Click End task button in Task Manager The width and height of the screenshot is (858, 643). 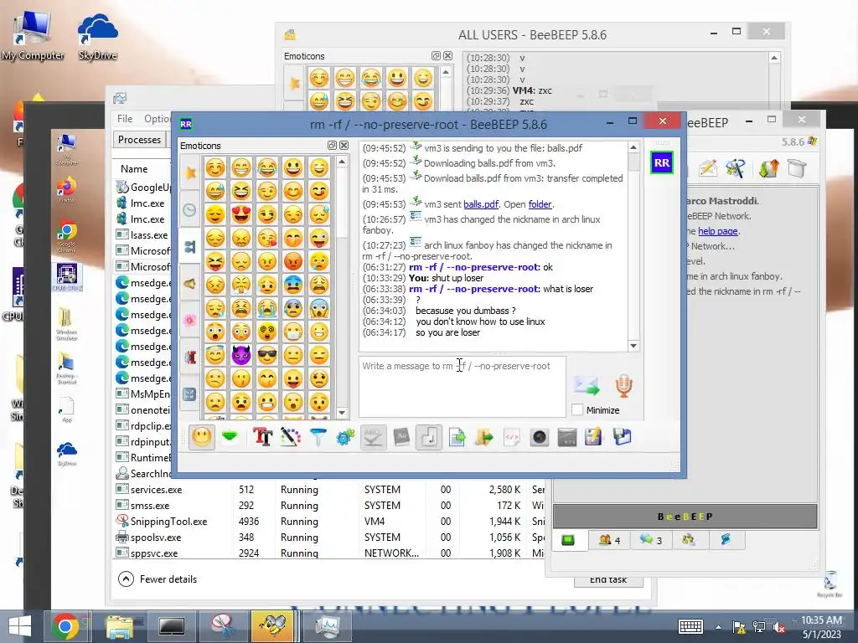tap(608, 580)
